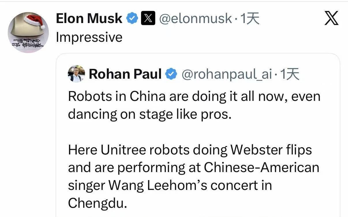Open Elon Musk's profile avatar
This screenshot has width=348, height=217.
click(28, 32)
